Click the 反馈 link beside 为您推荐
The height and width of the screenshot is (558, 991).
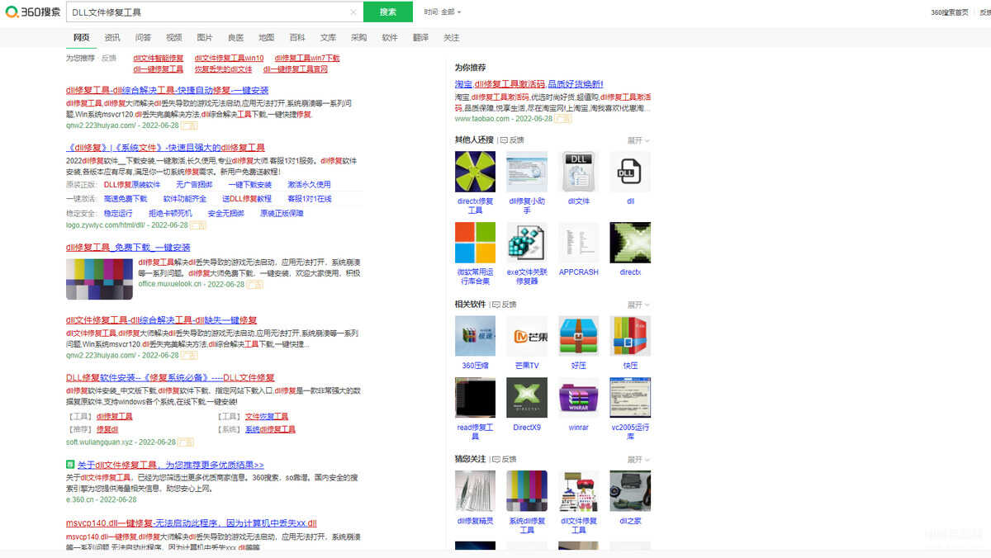109,58
